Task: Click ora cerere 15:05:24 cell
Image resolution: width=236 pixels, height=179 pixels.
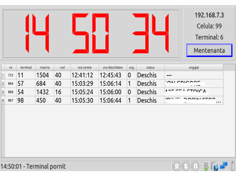Action: [85, 92]
